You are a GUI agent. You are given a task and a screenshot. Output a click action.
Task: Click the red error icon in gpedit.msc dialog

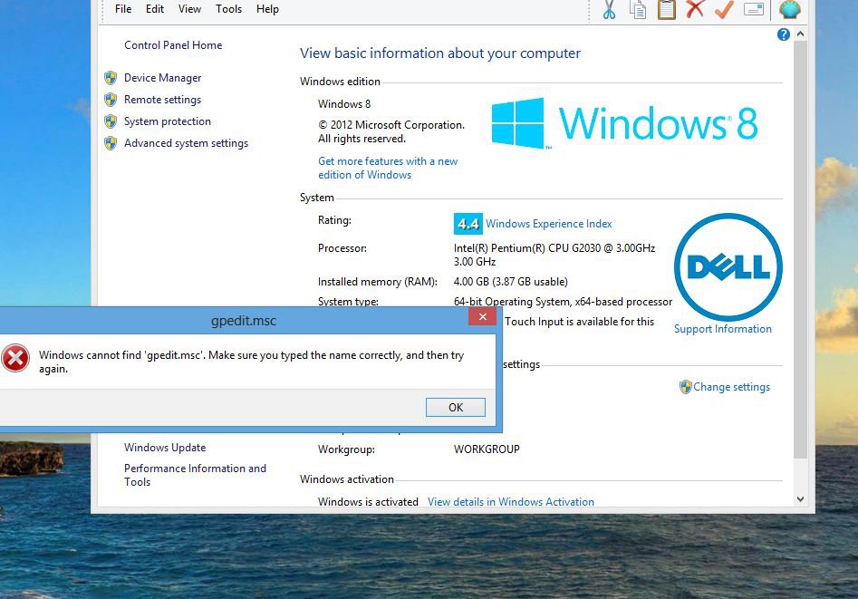15,358
